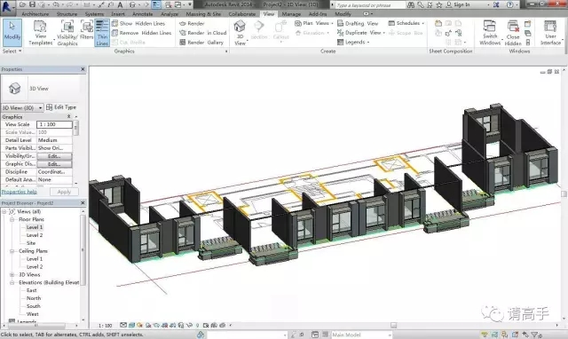This screenshot has width=568, height=339.
Task: Click the Save icon in quick access toolbar
Action: 32,4
